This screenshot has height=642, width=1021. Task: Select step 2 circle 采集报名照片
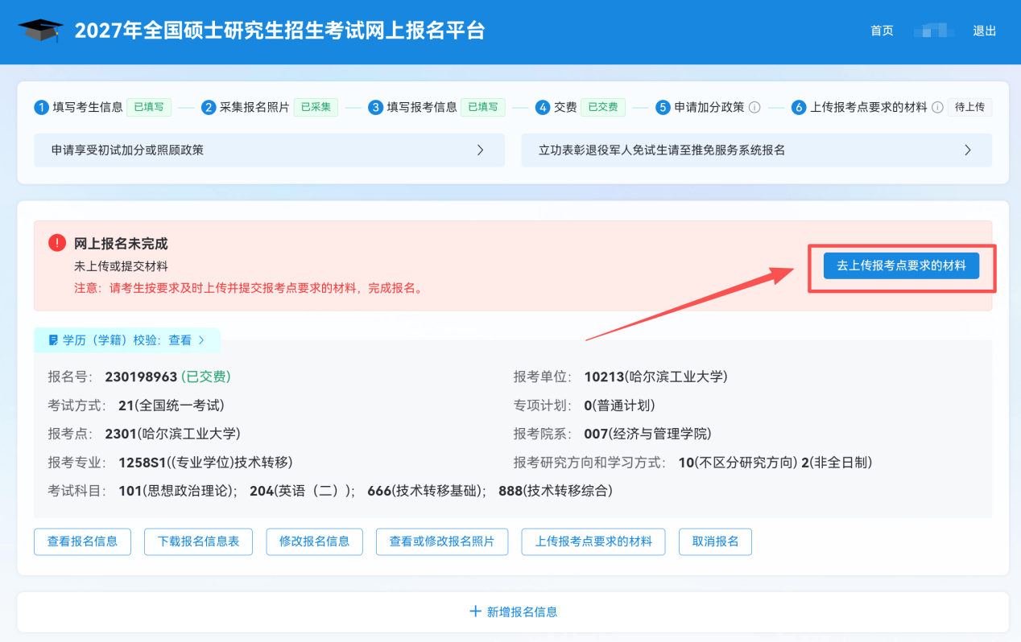pos(209,108)
